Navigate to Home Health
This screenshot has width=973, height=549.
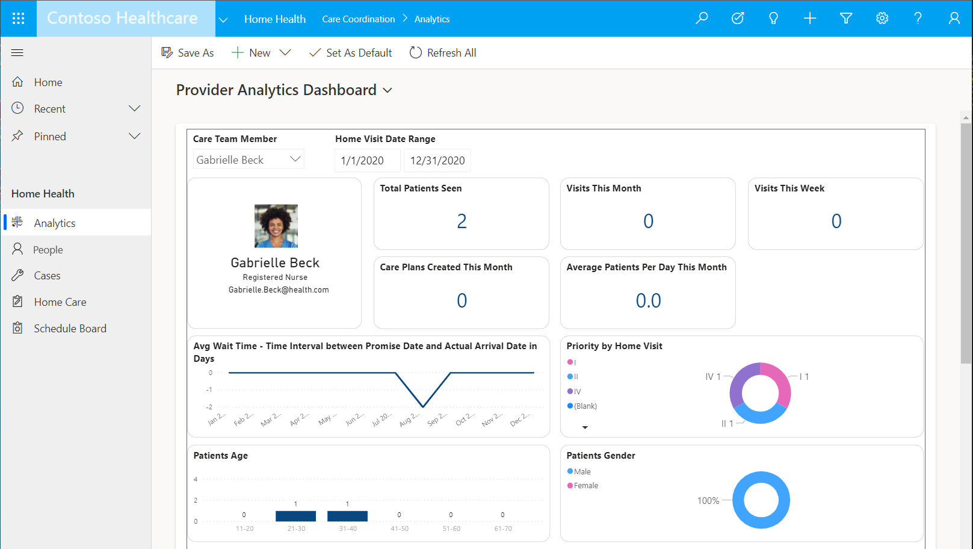click(275, 19)
